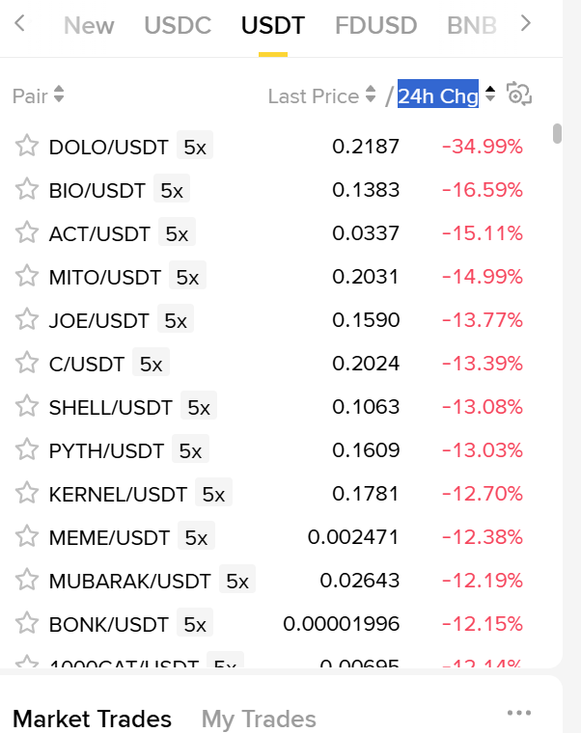581x733 pixels.
Task: Sort by 24h Chg arrows
Action: [489, 94]
